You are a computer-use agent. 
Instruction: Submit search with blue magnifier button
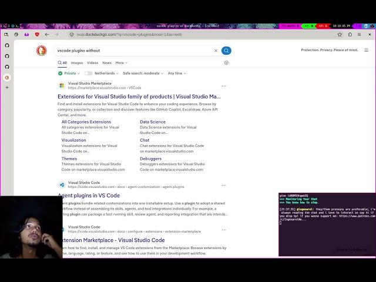[x=226, y=51]
